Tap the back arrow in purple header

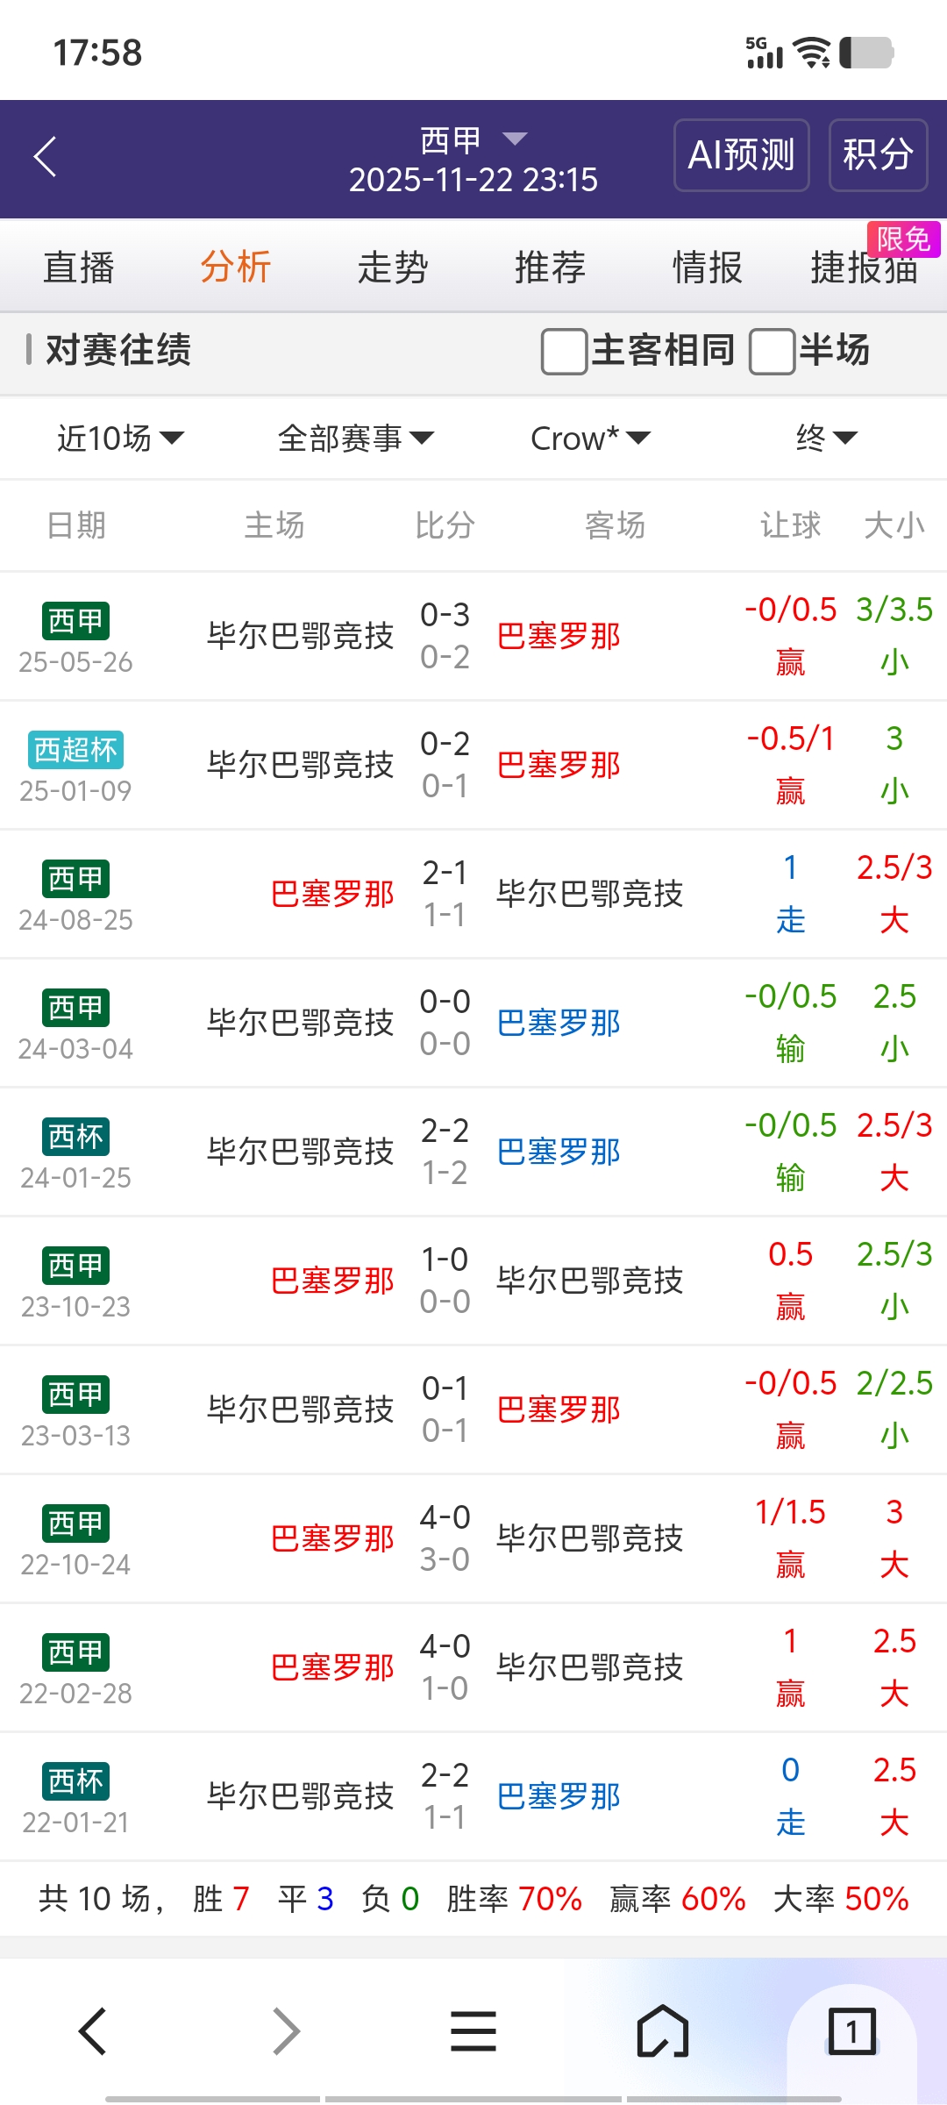pos(46,157)
